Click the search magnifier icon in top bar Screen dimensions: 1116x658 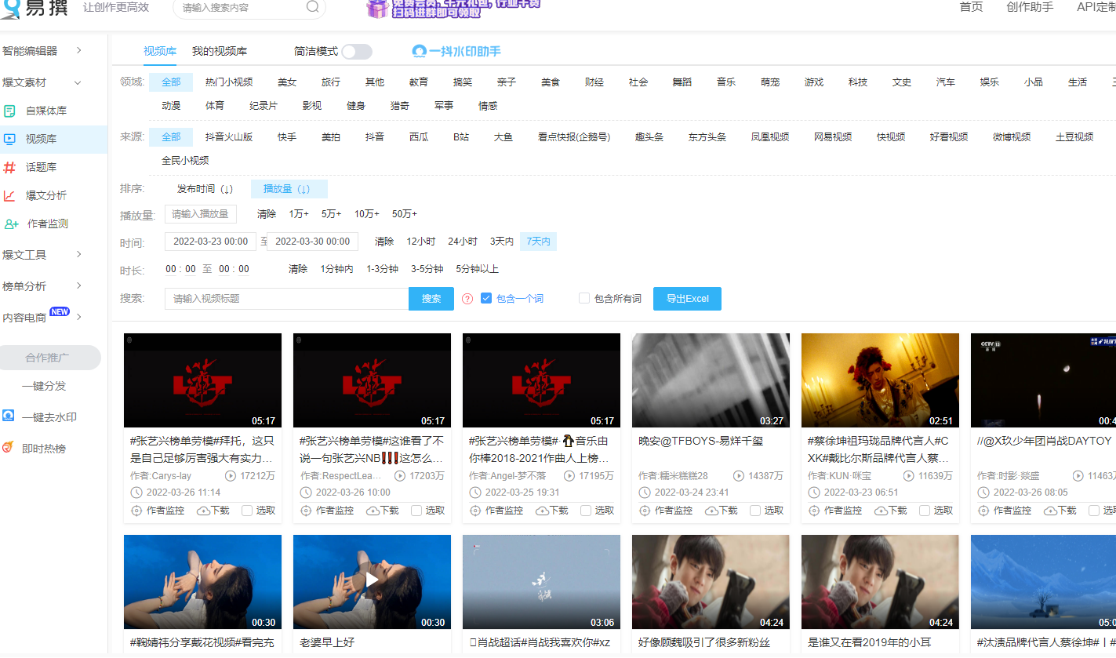[313, 7]
